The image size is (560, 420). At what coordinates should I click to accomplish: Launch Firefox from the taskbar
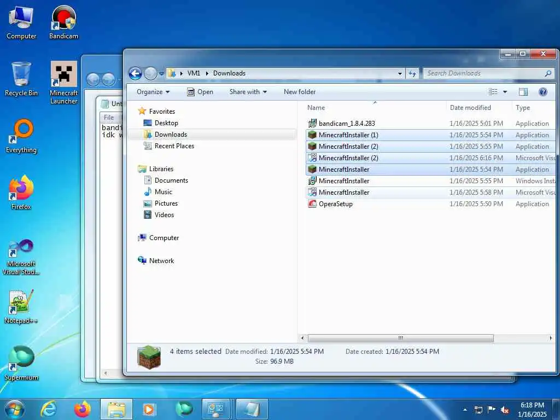pyautogui.click(x=82, y=409)
